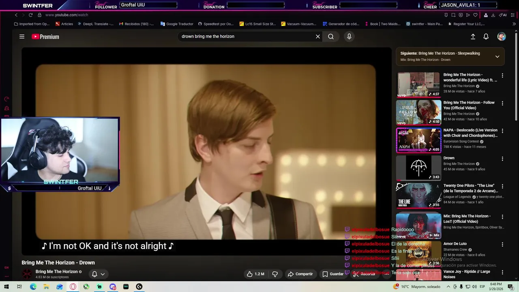Screen dimensions: 519x292
Task: Open the volume control in tray
Action: click(x=474, y=287)
